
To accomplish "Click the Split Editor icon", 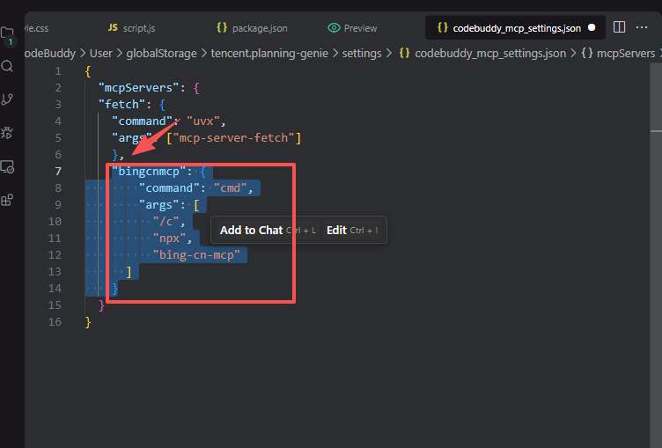I will [619, 27].
